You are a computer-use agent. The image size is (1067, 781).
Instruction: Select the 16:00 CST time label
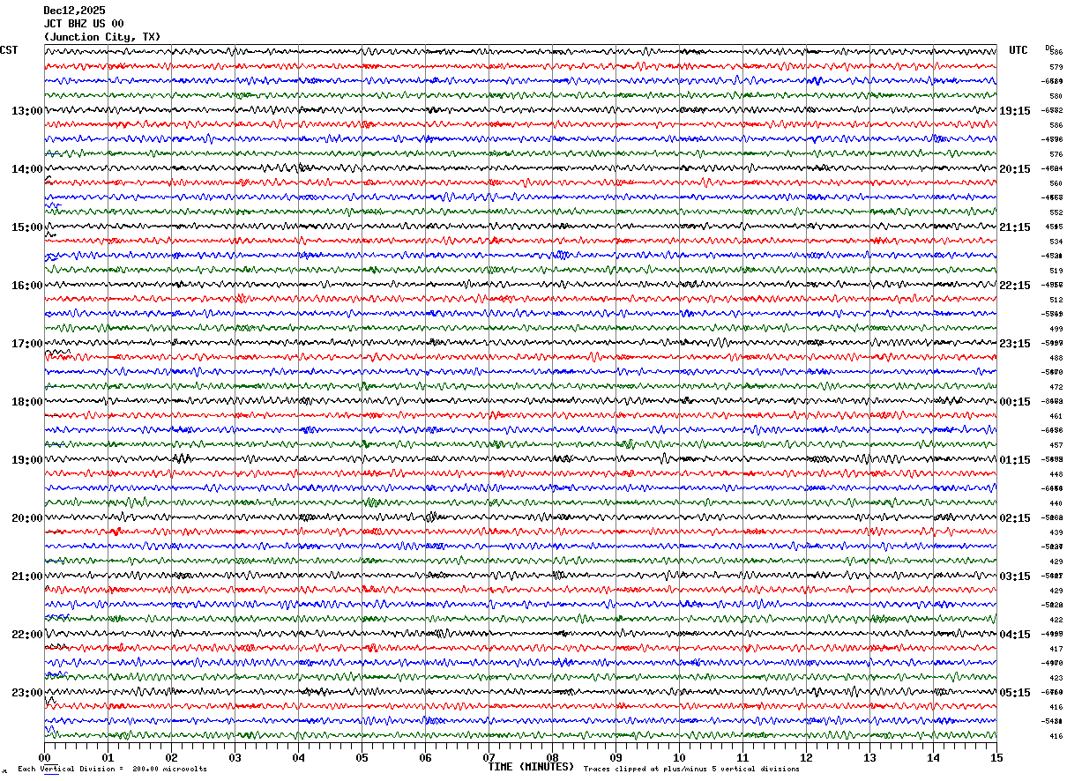pyautogui.click(x=26, y=286)
